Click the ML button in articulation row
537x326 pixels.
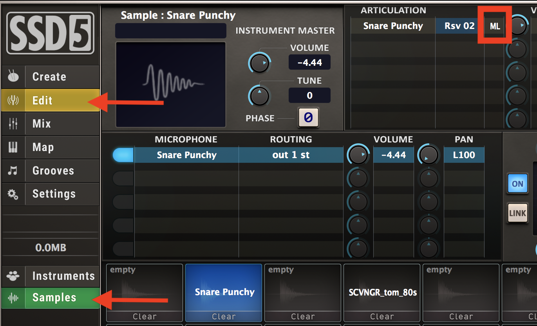(x=495, y=27)
